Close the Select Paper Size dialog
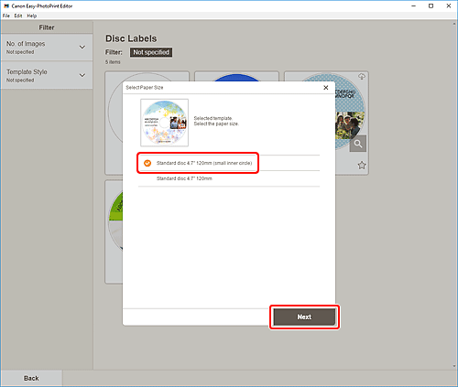 (326, 88)
